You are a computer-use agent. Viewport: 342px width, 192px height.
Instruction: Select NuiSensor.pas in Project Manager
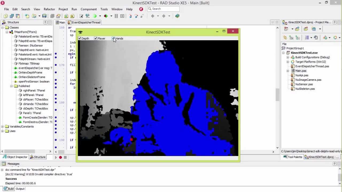click(x=304, y=84)
